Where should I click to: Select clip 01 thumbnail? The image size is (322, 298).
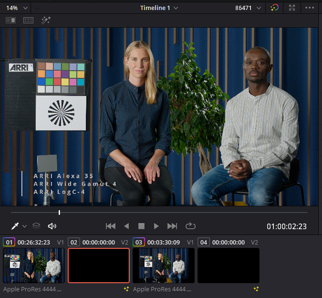34,266
